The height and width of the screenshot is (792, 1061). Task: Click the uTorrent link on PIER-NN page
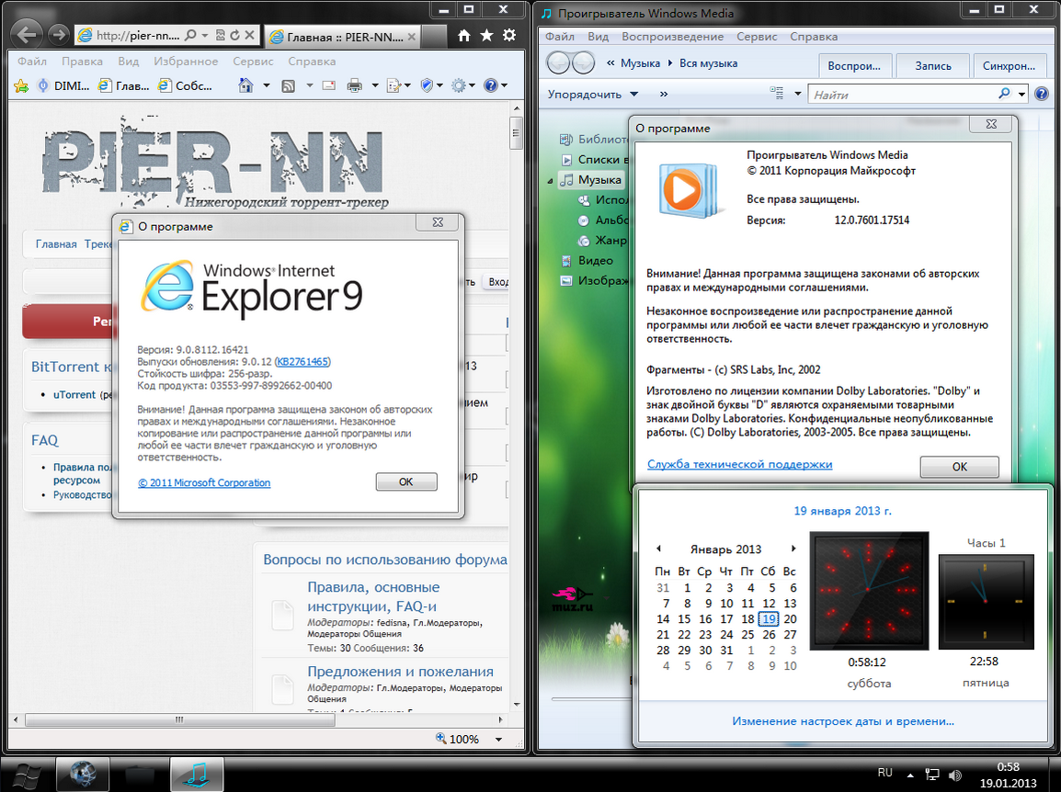[74, 394]
